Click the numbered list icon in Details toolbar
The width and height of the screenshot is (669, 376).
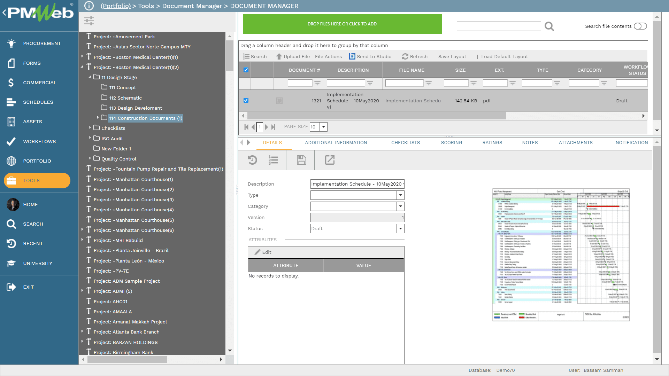273,160
